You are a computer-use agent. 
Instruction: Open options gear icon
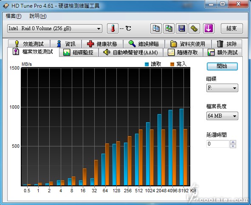pyautogui.click(x=194, y=28)
